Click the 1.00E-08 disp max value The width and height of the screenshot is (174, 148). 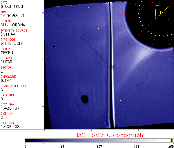[10, 127]
